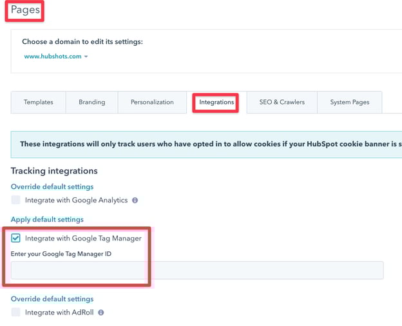Tick the Integrate with AdRoll checkbox
The width and height of the screenshot is (402, 326).
coord(16,312)
